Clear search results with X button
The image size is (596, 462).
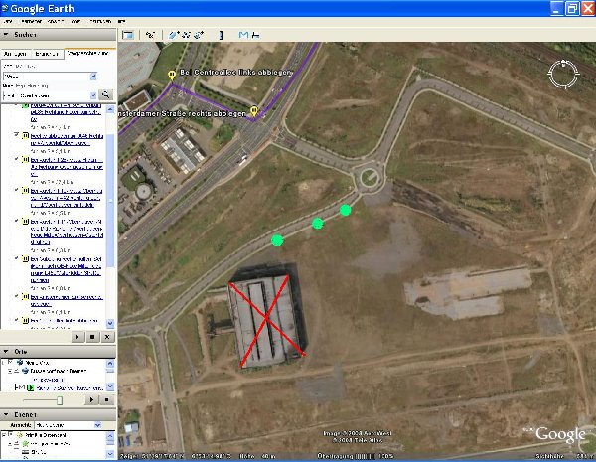tap(106, 338)
